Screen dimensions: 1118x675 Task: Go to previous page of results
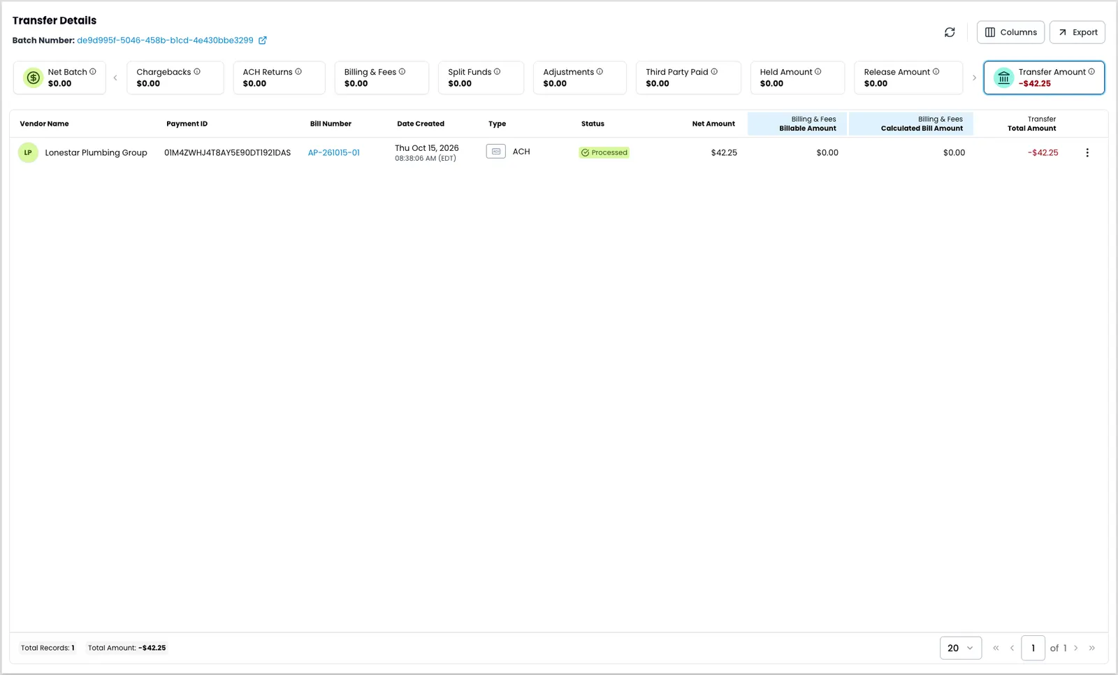pyautogui.click(x=1012, y=648)
